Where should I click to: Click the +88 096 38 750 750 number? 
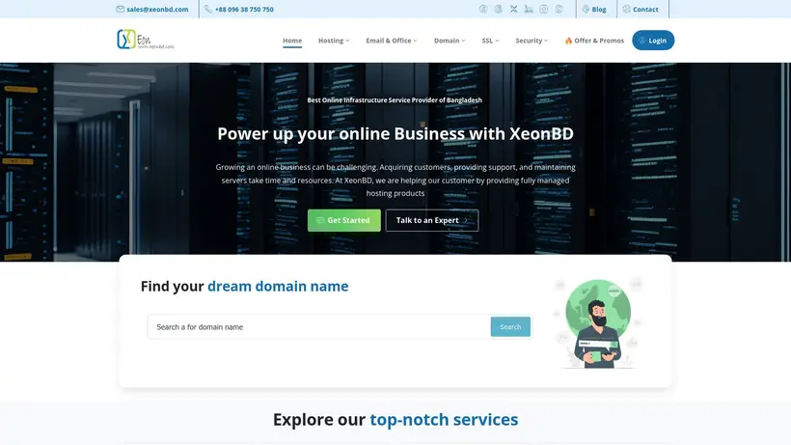pos(244,9)
